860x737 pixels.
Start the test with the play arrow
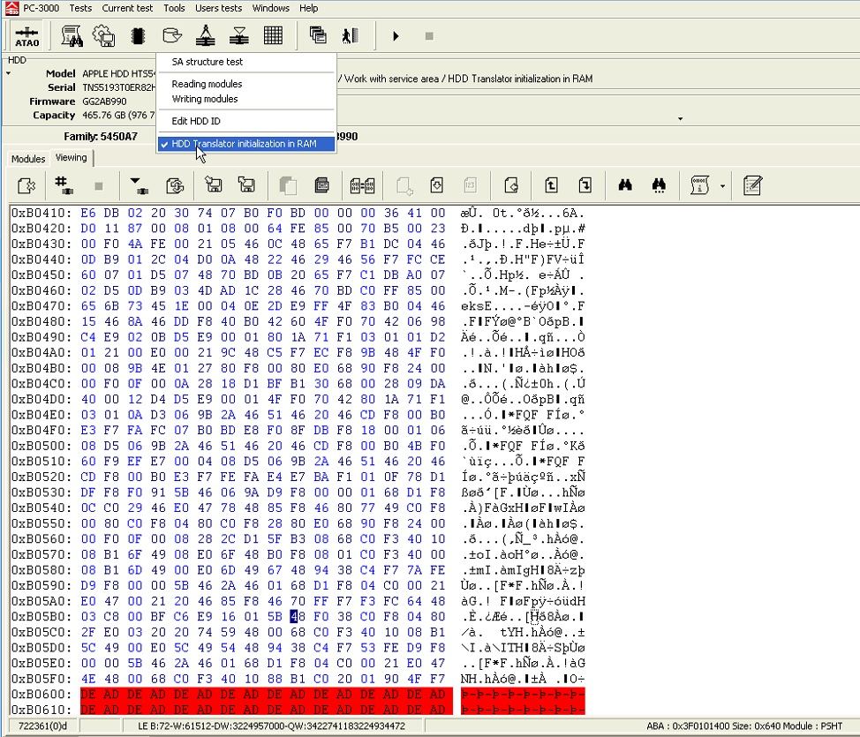[x=396, y=36]
